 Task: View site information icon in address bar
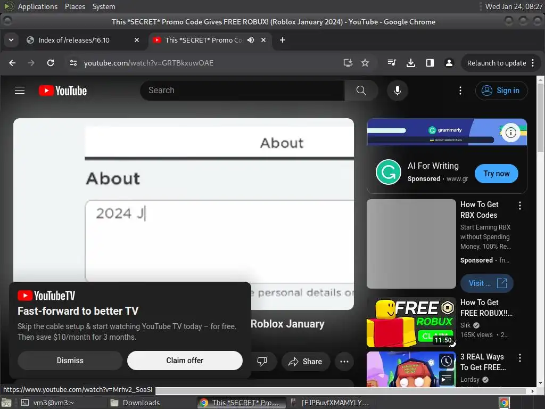click(73, 63)
